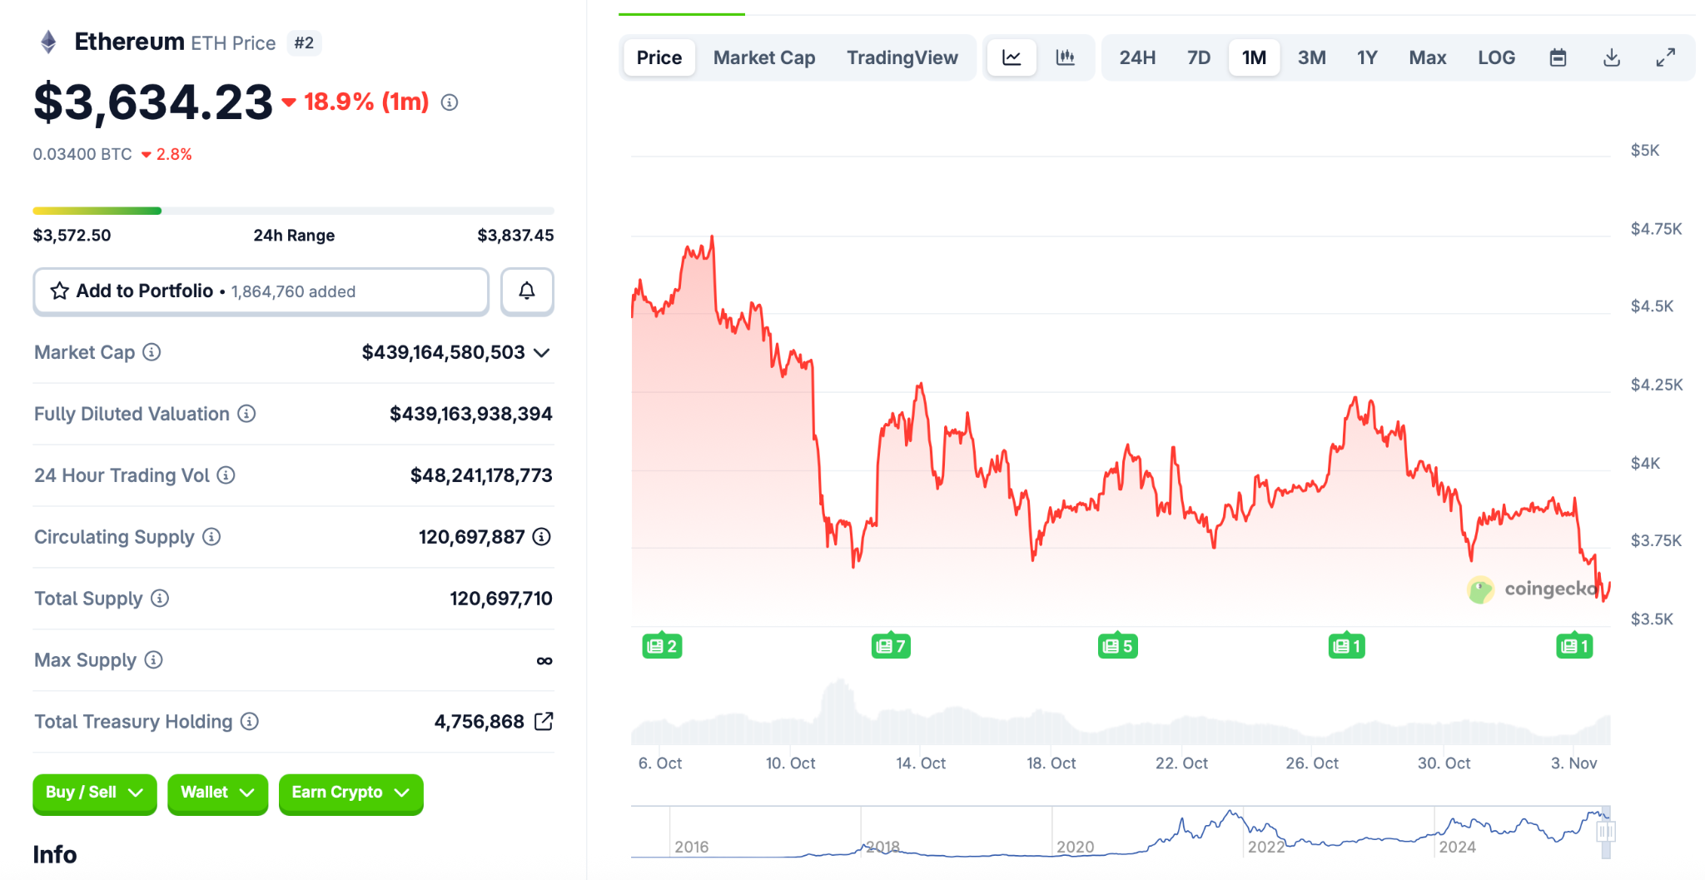Expand the Market Cap value chevron
The height and width of the screenshot is (880, 1705).
[542, 353]
